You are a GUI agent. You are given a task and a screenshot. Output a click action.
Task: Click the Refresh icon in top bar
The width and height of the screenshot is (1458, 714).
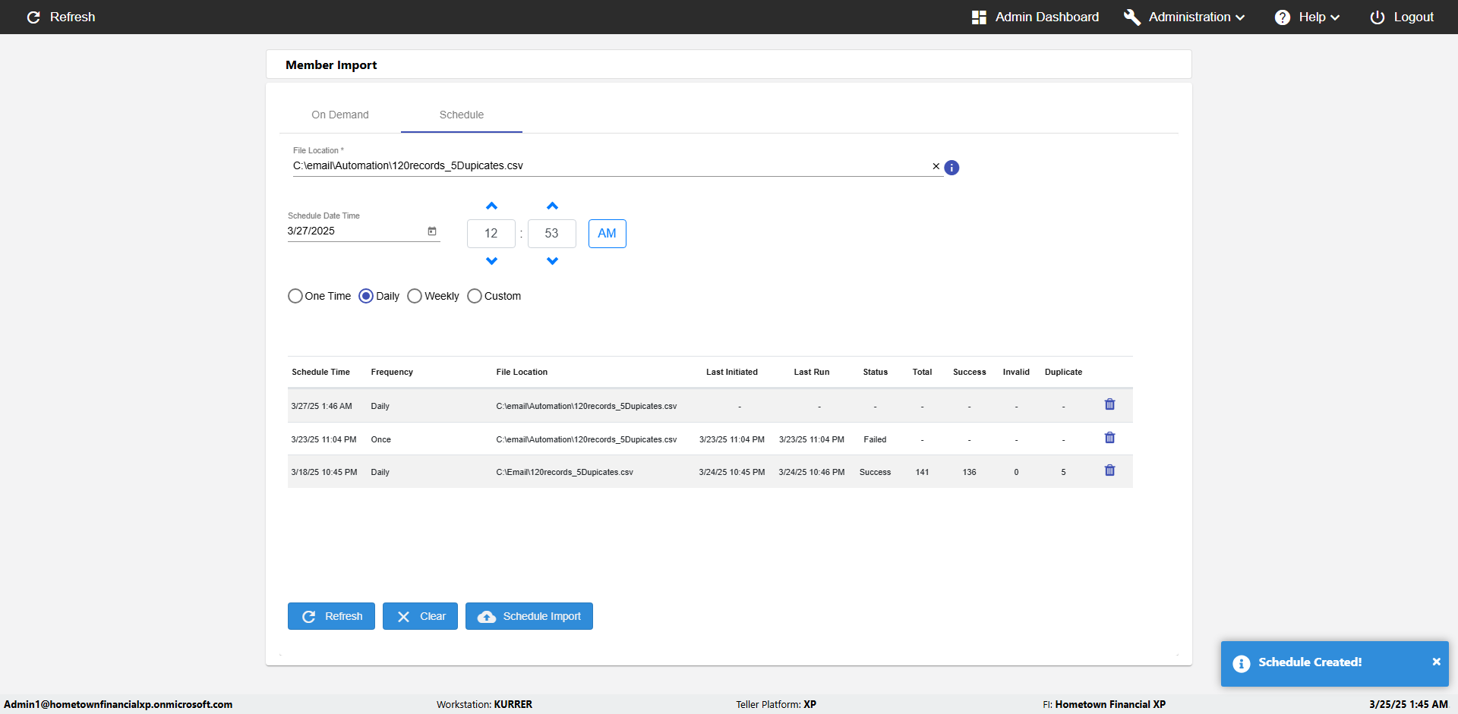[x=33, y=17]
